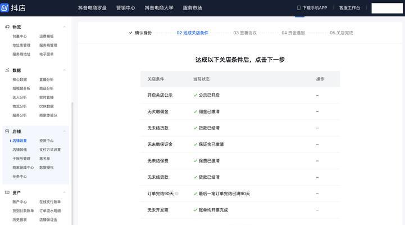Click the green check beside 佣金已缴清
This screenshot has height=225, width=405.
point(195,111)
